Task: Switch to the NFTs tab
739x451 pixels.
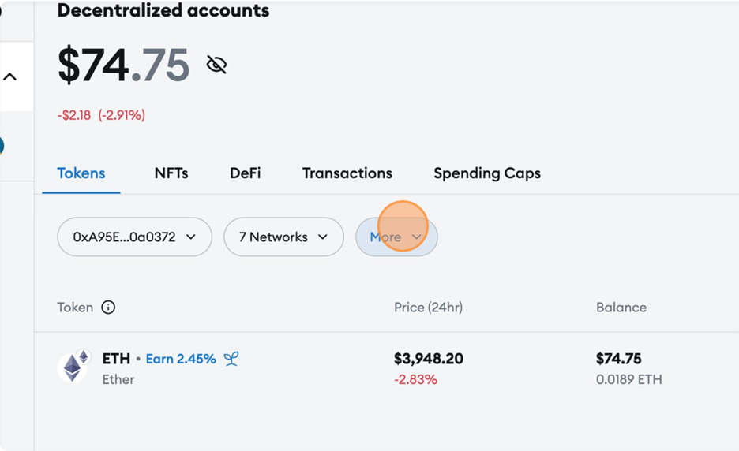Action: tap(171, 173)
